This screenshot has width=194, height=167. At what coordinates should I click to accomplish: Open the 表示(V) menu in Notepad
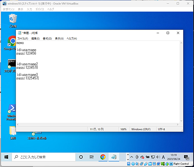coord(59,39)
